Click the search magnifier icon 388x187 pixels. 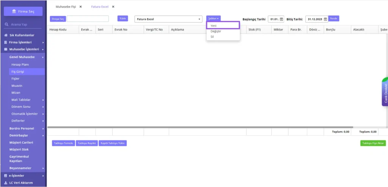(7, 25)
